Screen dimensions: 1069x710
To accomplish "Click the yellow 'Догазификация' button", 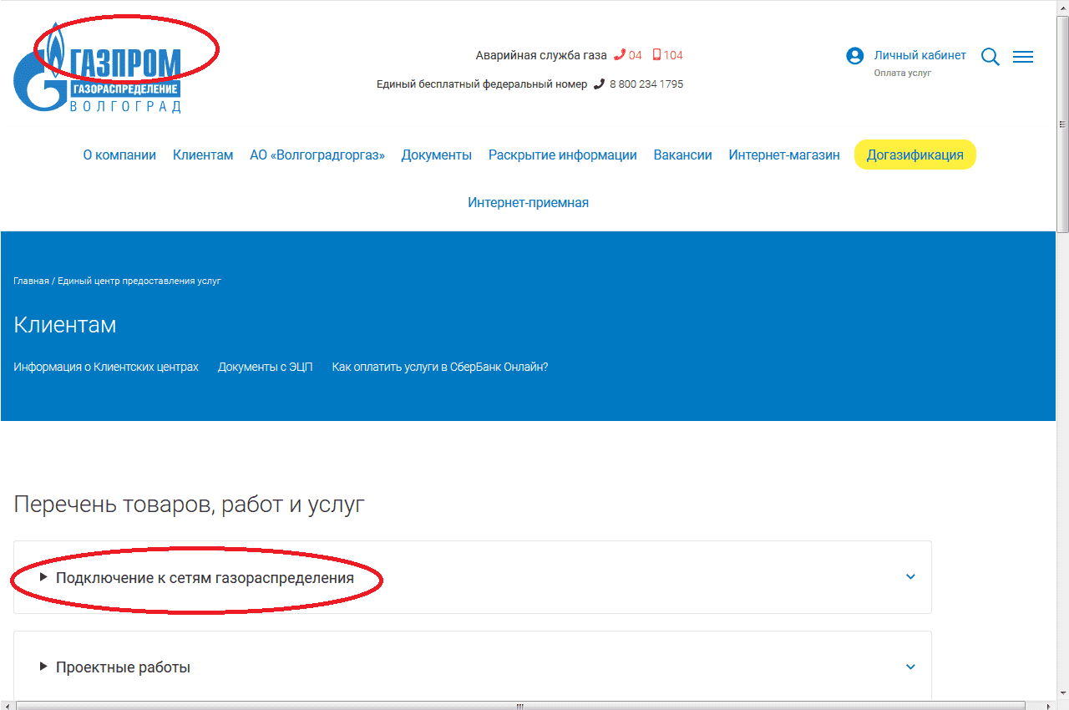I will pyautogui.click(x=914, y=155).
